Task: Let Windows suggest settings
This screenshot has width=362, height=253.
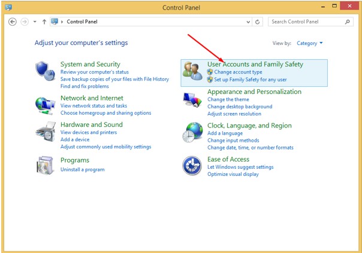Action: (x=240, y=167)
